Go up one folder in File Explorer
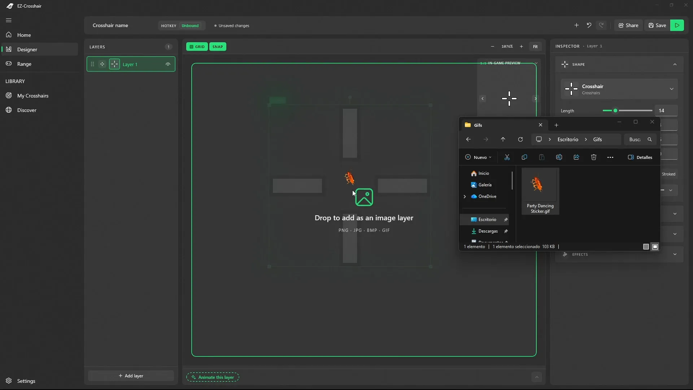The image size is (693, 390). pos(503,139)
